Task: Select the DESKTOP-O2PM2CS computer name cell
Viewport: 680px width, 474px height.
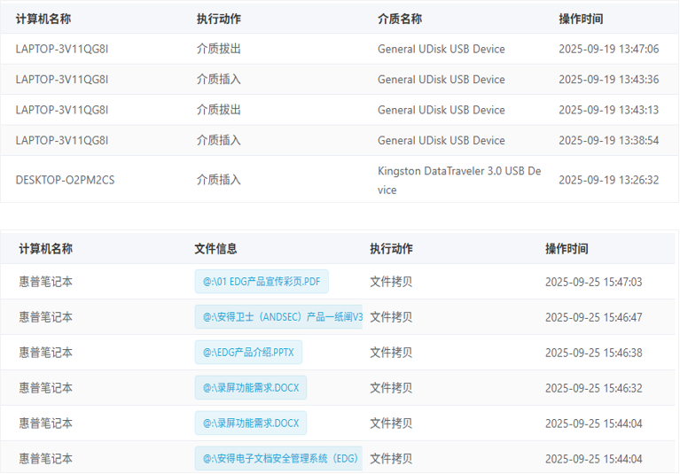Action: point(65,180)
